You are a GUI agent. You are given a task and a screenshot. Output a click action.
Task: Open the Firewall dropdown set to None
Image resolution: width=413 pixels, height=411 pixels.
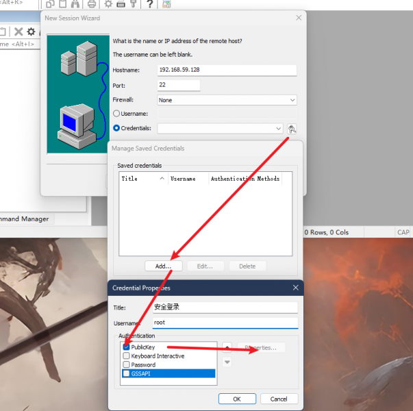click(x=227, y=100)
